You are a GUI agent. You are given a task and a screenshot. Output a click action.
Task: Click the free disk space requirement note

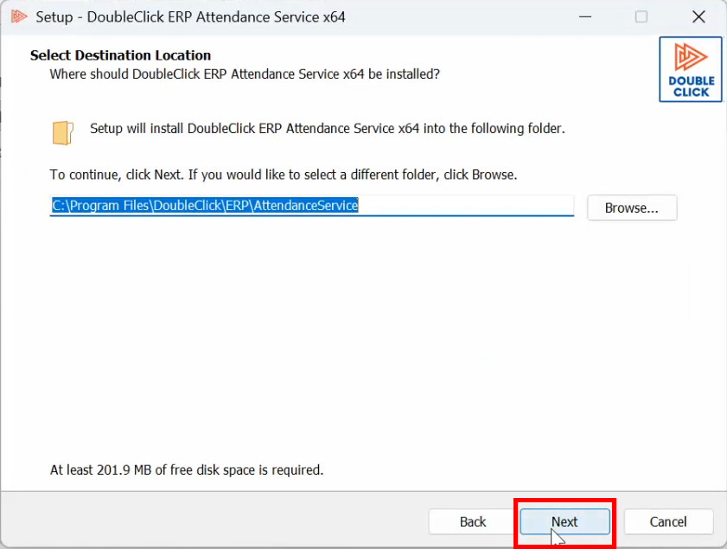click(187, 470)
